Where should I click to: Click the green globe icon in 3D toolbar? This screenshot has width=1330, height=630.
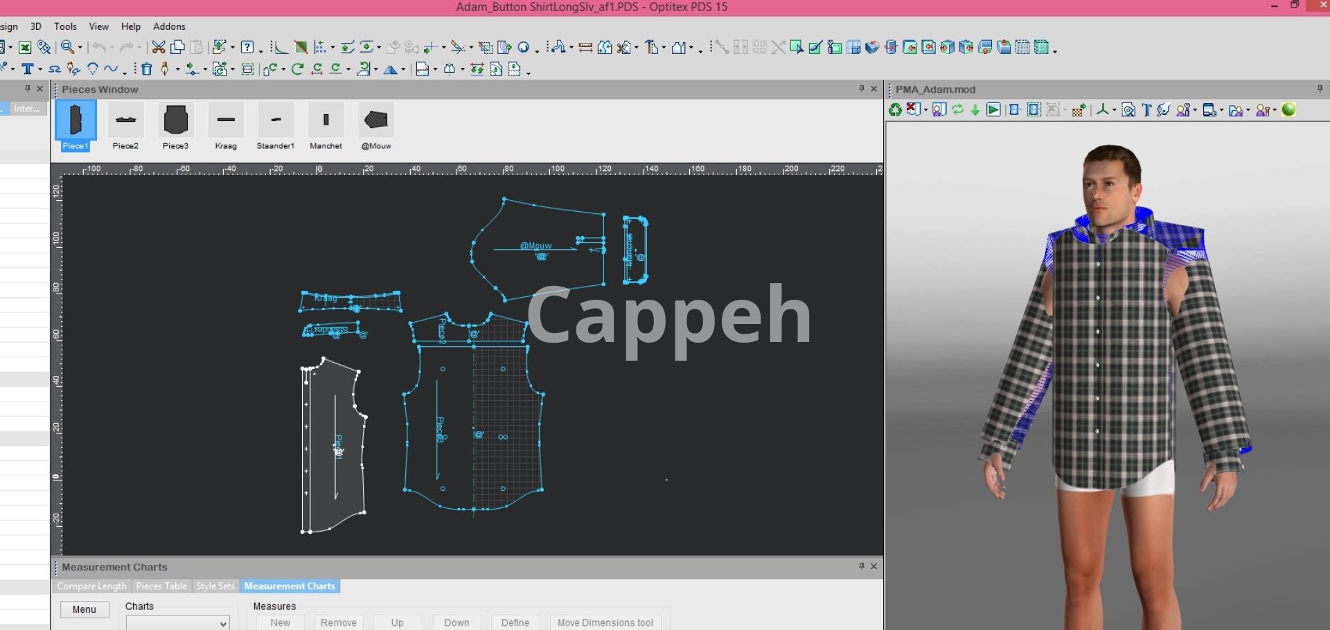coord(1288,109)
